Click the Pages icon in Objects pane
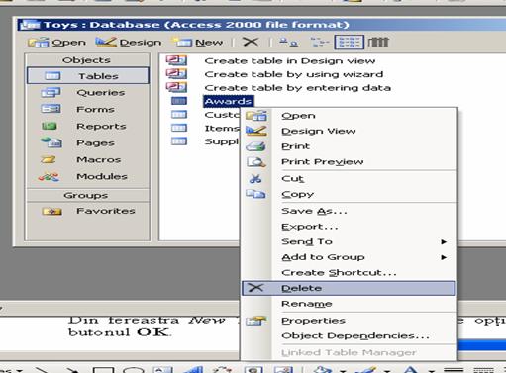 coord(51,142)
